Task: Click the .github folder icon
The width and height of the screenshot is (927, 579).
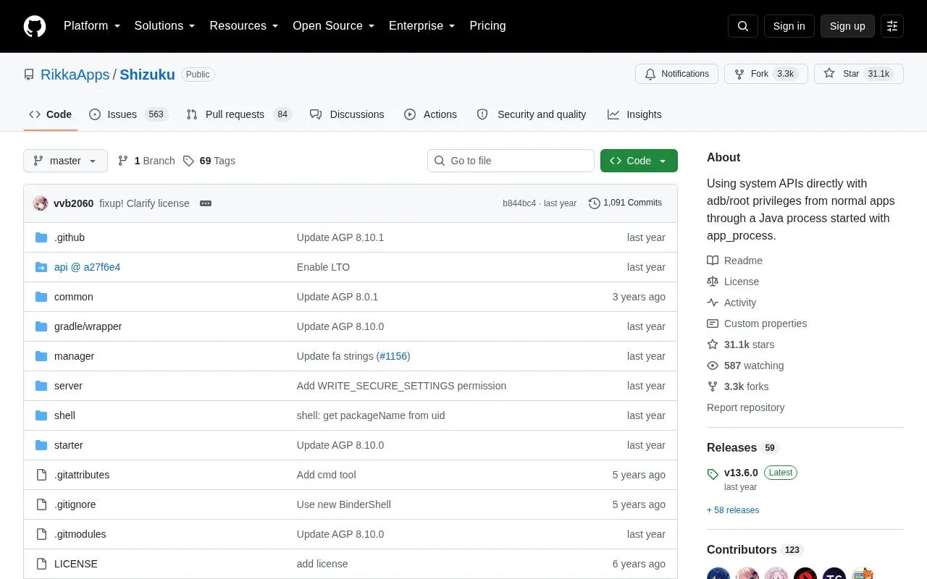Action: click(41, 237)
